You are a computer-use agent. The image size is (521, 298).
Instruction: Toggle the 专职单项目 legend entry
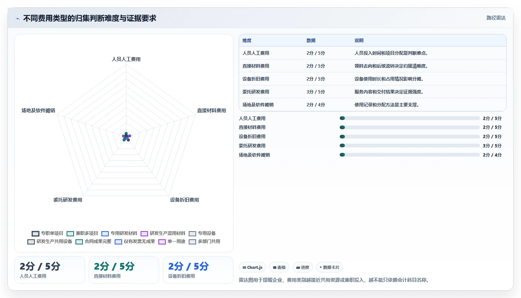point(48,233)
